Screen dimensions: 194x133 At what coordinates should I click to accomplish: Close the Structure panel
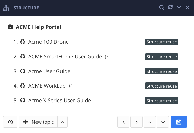point(187,8)
